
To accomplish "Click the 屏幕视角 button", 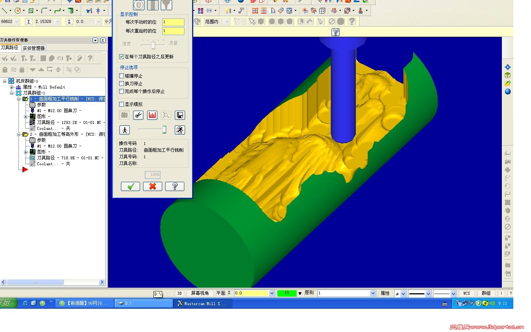I will [200, 293].
